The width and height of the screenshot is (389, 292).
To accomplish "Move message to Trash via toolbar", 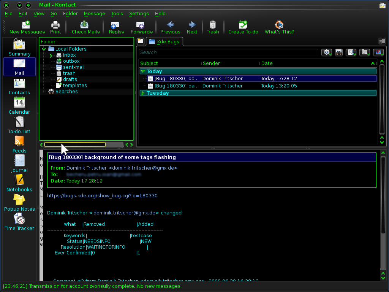I will point(213,27).
